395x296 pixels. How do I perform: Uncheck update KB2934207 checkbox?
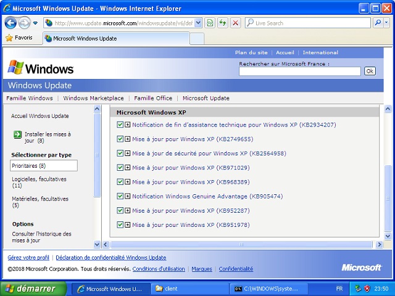(120, 125)
